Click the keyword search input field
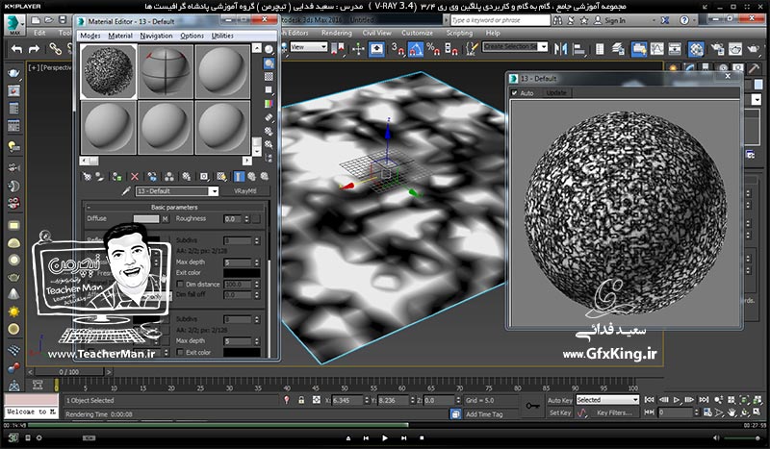The image size is (770, 449). click(500, 20)
